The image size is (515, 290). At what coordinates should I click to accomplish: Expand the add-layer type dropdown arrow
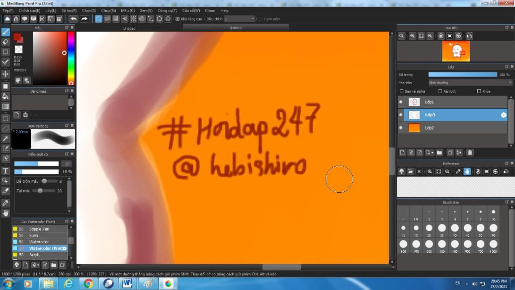click(x=433, y=153)
